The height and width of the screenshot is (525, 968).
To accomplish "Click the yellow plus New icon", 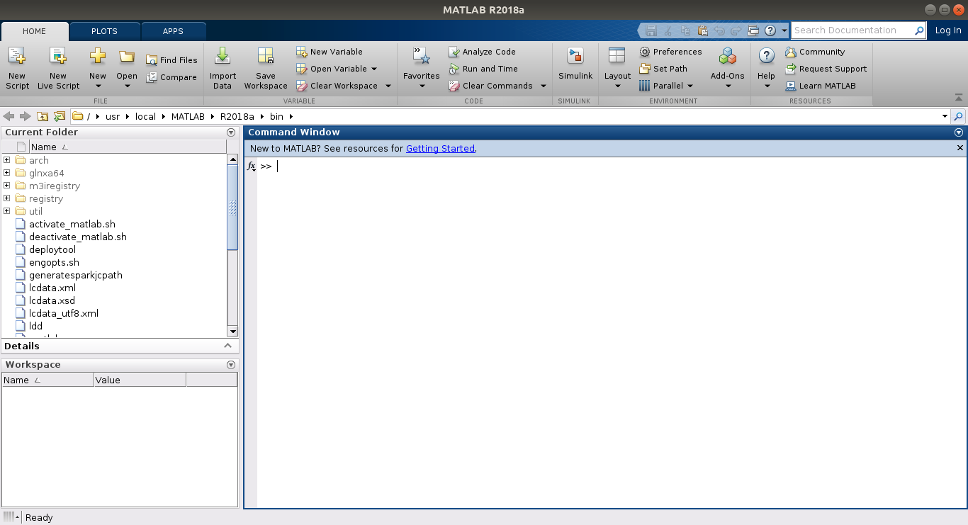I will coord(98,57).
